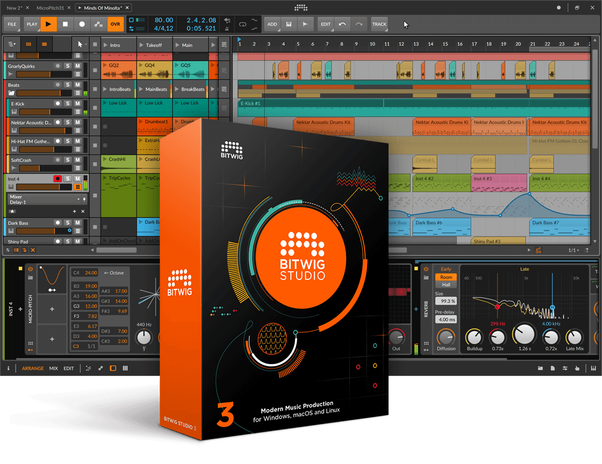Switch to the ARRANGE view
Screen dimensions: 602x464
pos(33,368)
